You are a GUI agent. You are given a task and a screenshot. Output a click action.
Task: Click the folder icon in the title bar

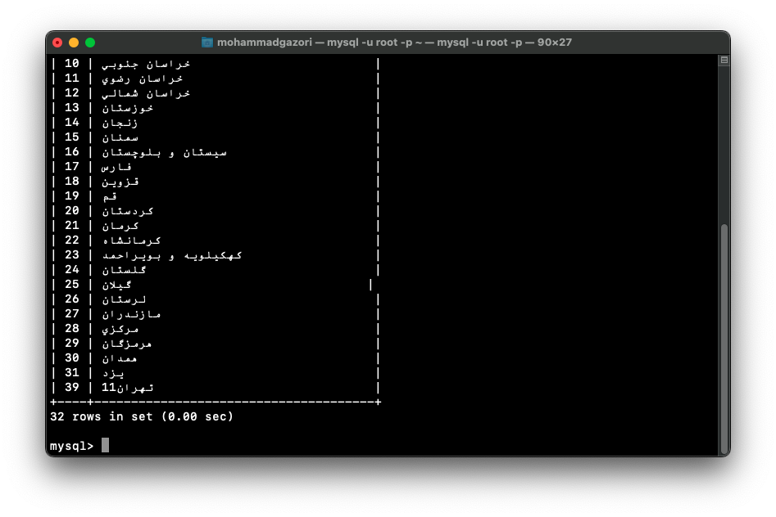(207, 43)
